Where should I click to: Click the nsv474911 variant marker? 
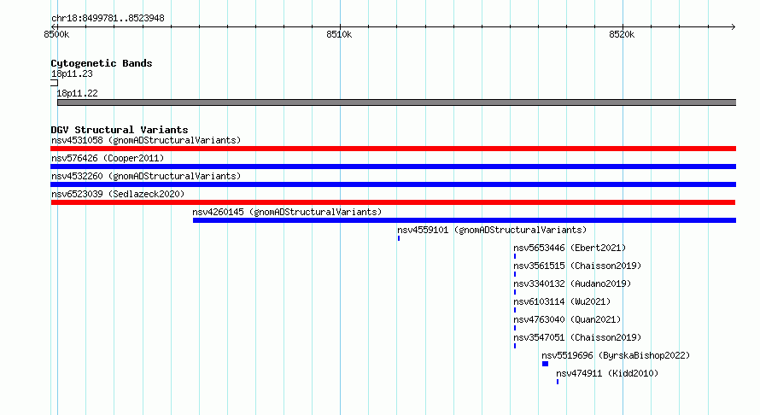[x=558, y=382]
